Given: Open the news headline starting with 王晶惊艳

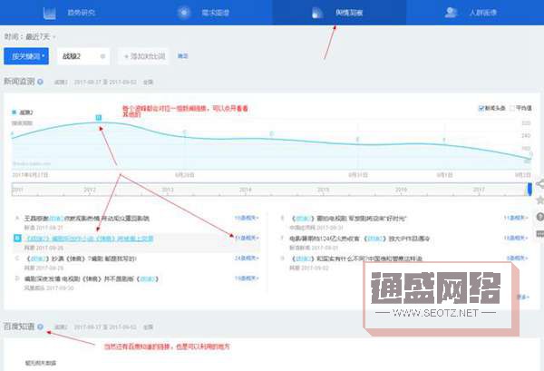Looking at the screenshot, I should click(87, 219).
